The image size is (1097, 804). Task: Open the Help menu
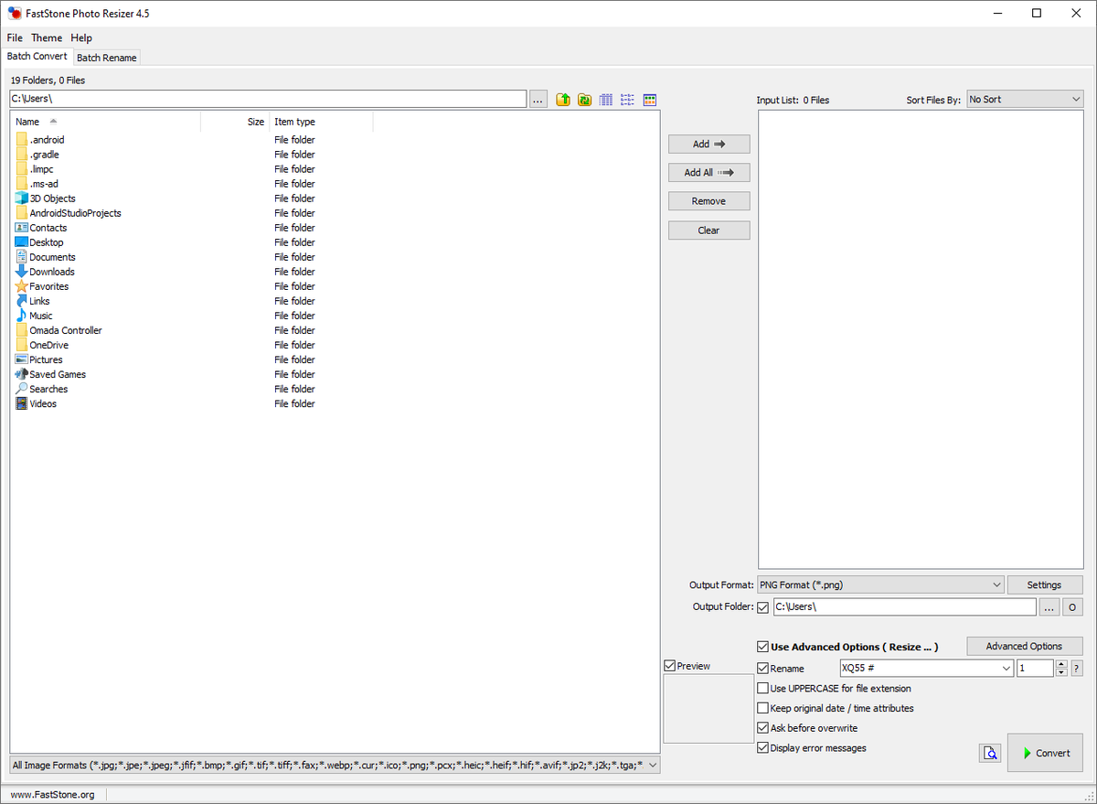coord(81,38)
